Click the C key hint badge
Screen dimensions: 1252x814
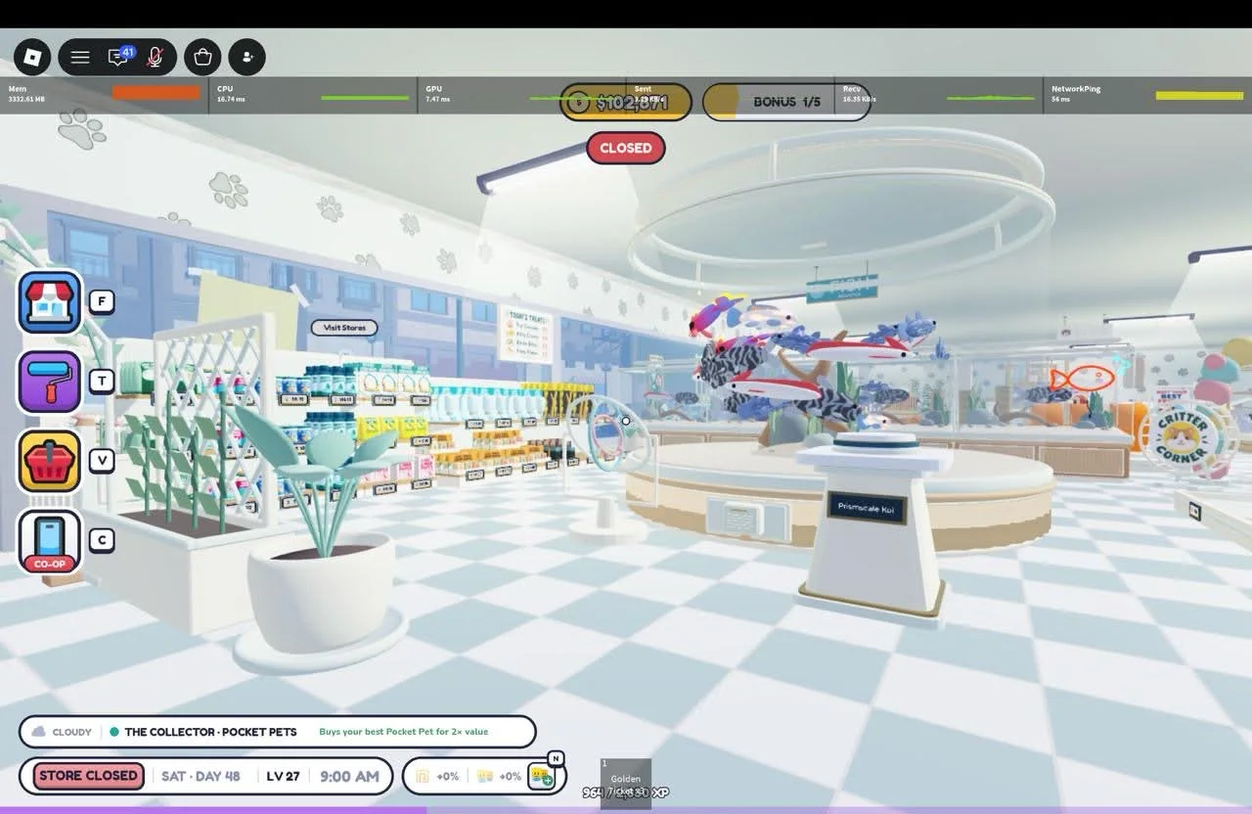click(x=102, y=539)
